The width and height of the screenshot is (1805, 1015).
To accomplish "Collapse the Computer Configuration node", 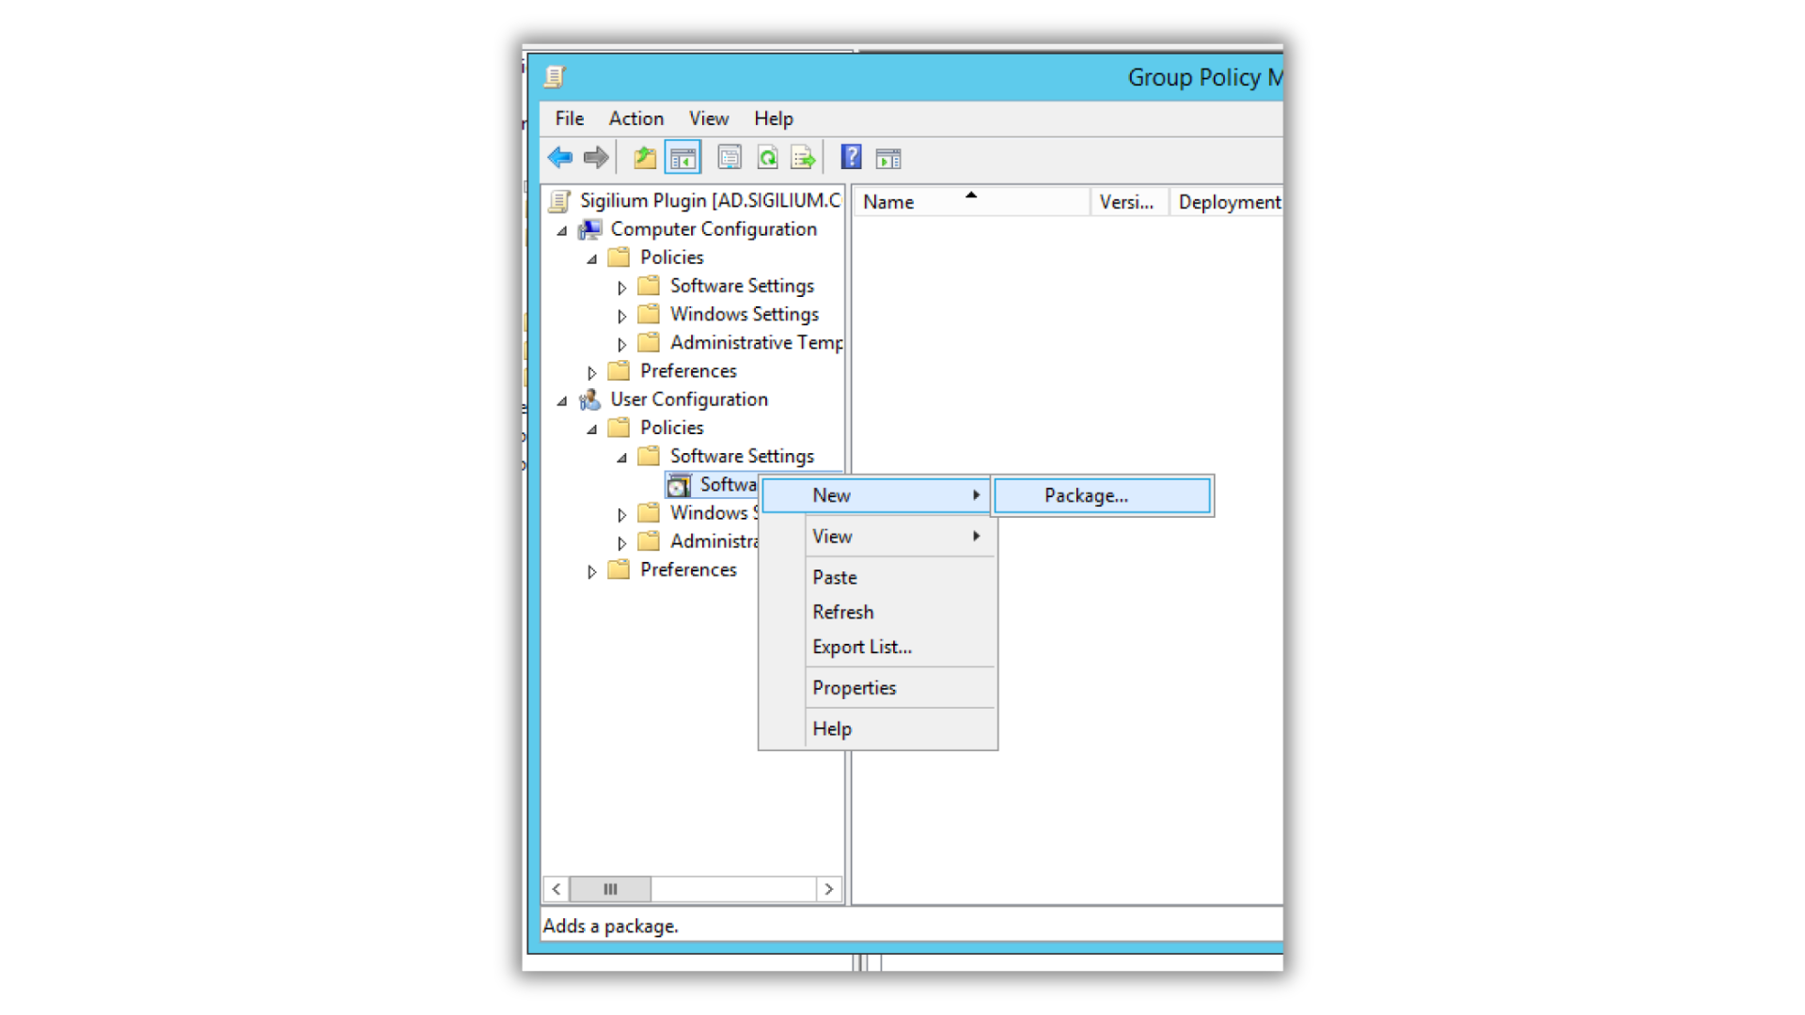I will [x=562, y=230].
